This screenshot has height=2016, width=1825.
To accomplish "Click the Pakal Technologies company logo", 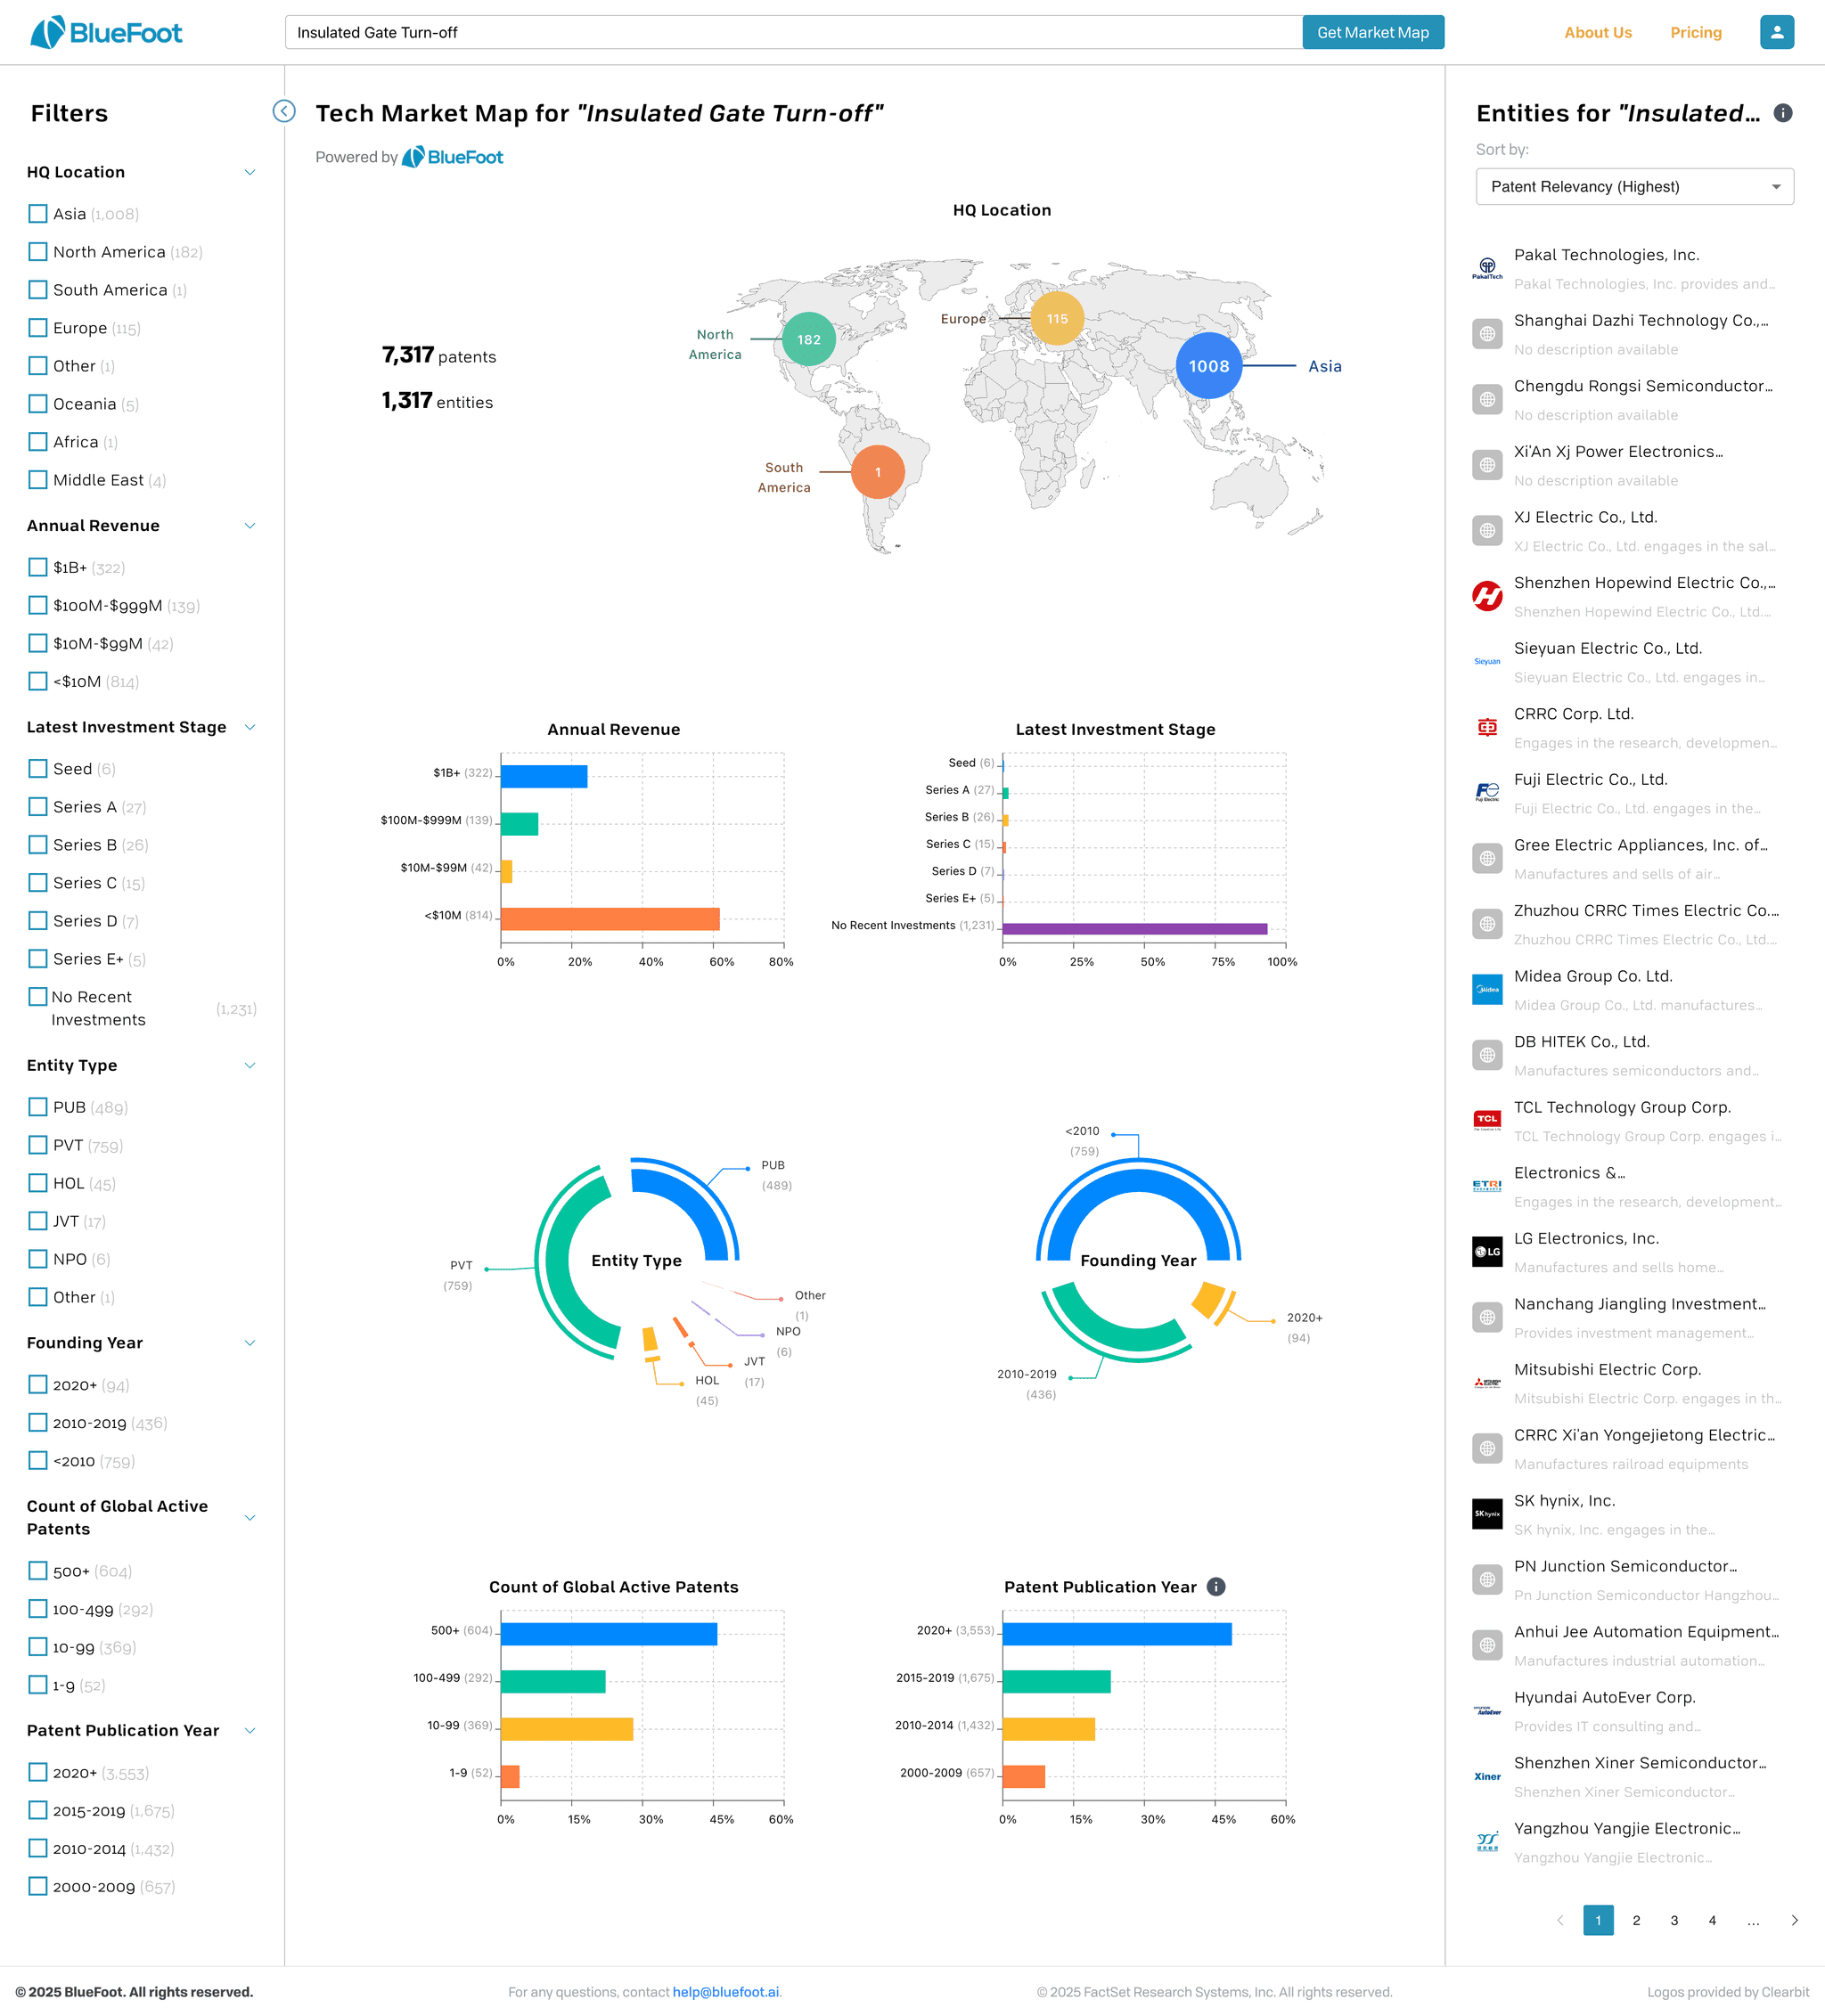I will click(1486, 268).
